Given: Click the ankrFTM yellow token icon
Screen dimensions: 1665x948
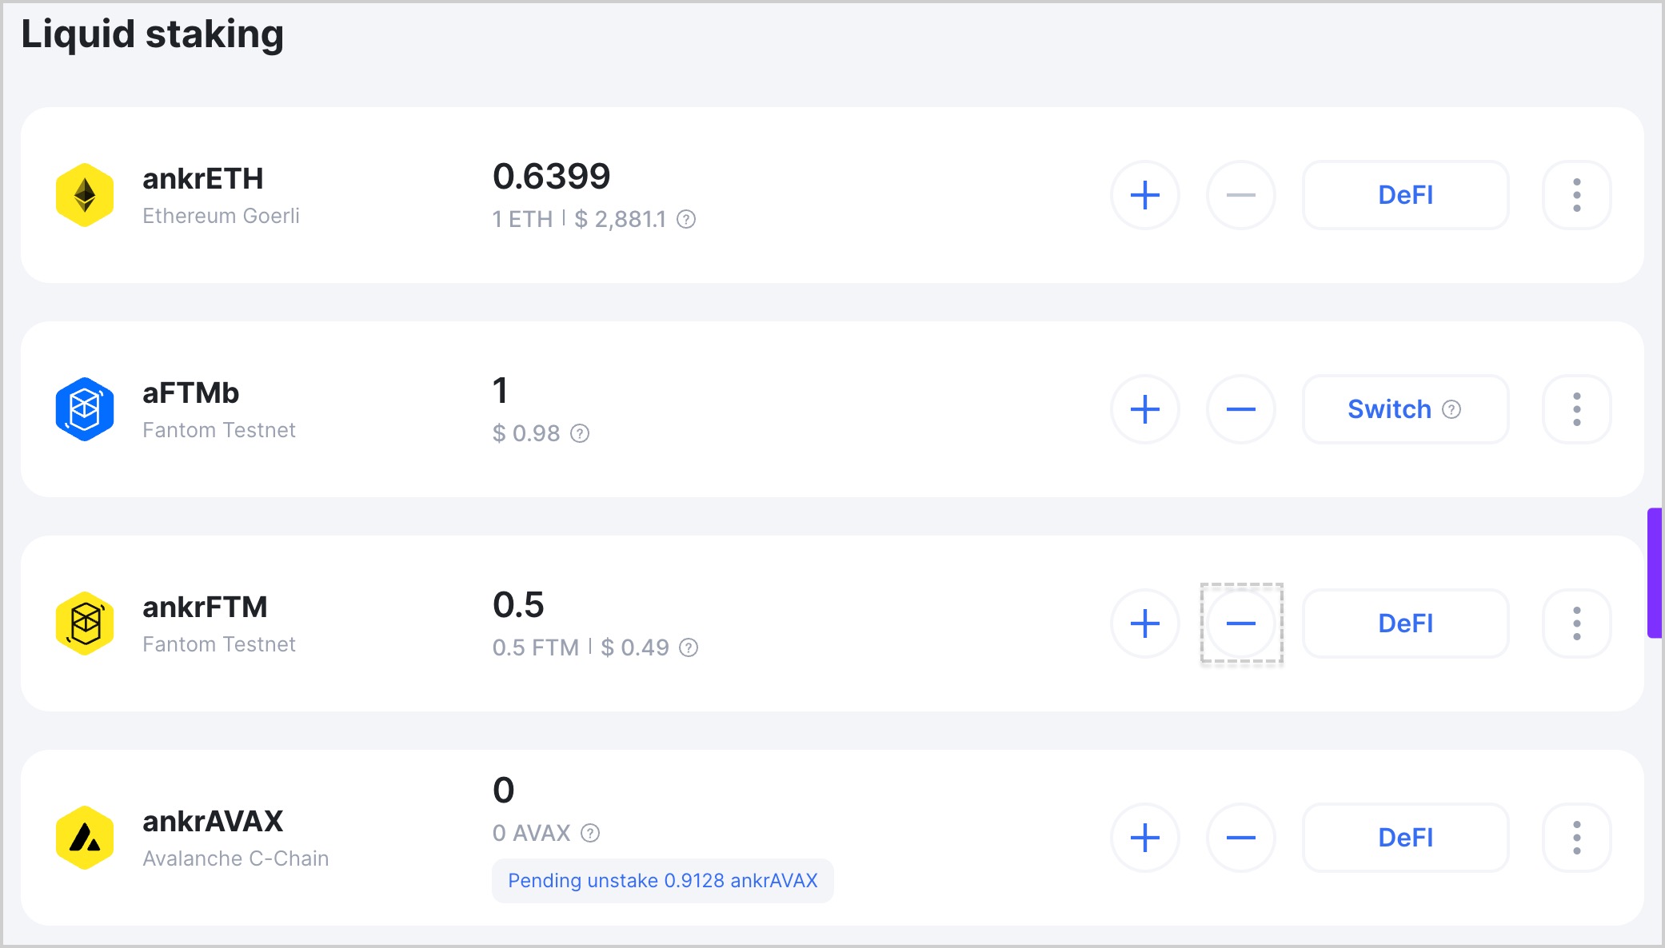Looking at the screenshot, I should pyautogui.click(x=85, y=623).
